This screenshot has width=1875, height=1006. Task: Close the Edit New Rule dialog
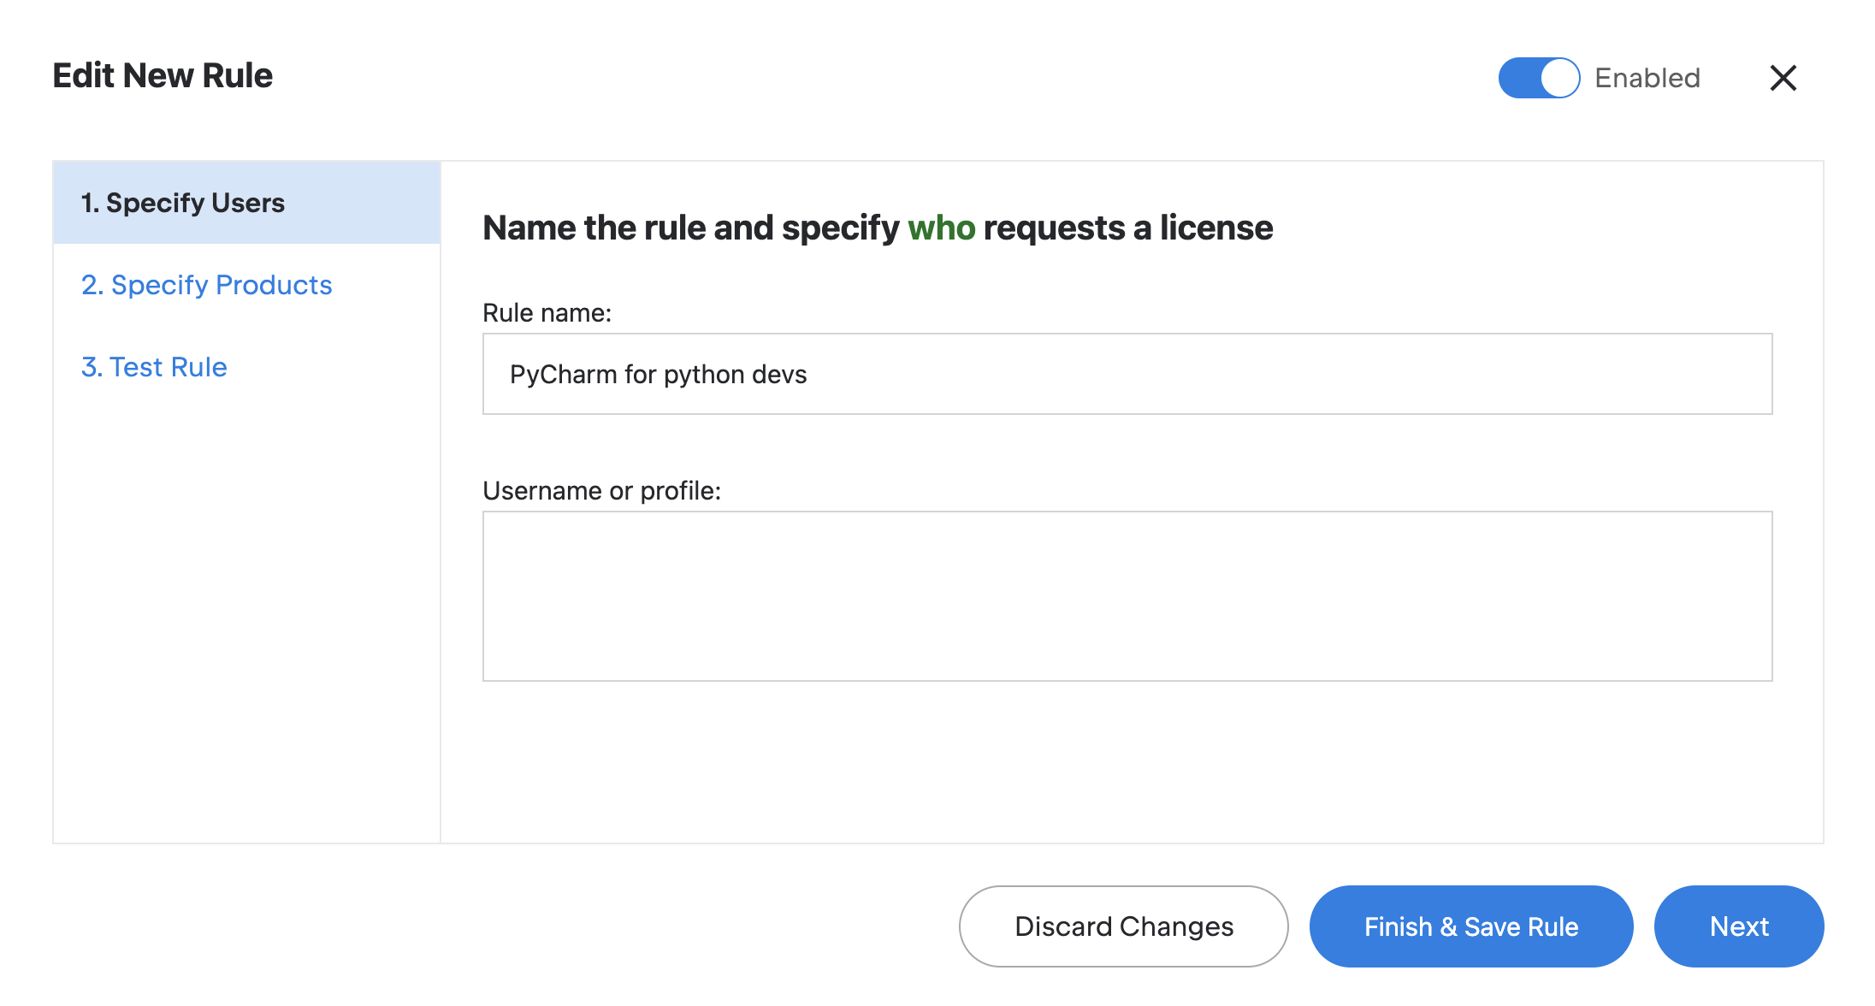tap(1783, 78)
